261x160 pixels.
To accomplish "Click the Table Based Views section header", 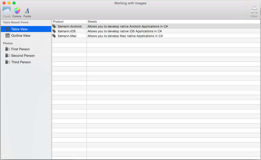I will pyautogui.click(x=16, y=22).
